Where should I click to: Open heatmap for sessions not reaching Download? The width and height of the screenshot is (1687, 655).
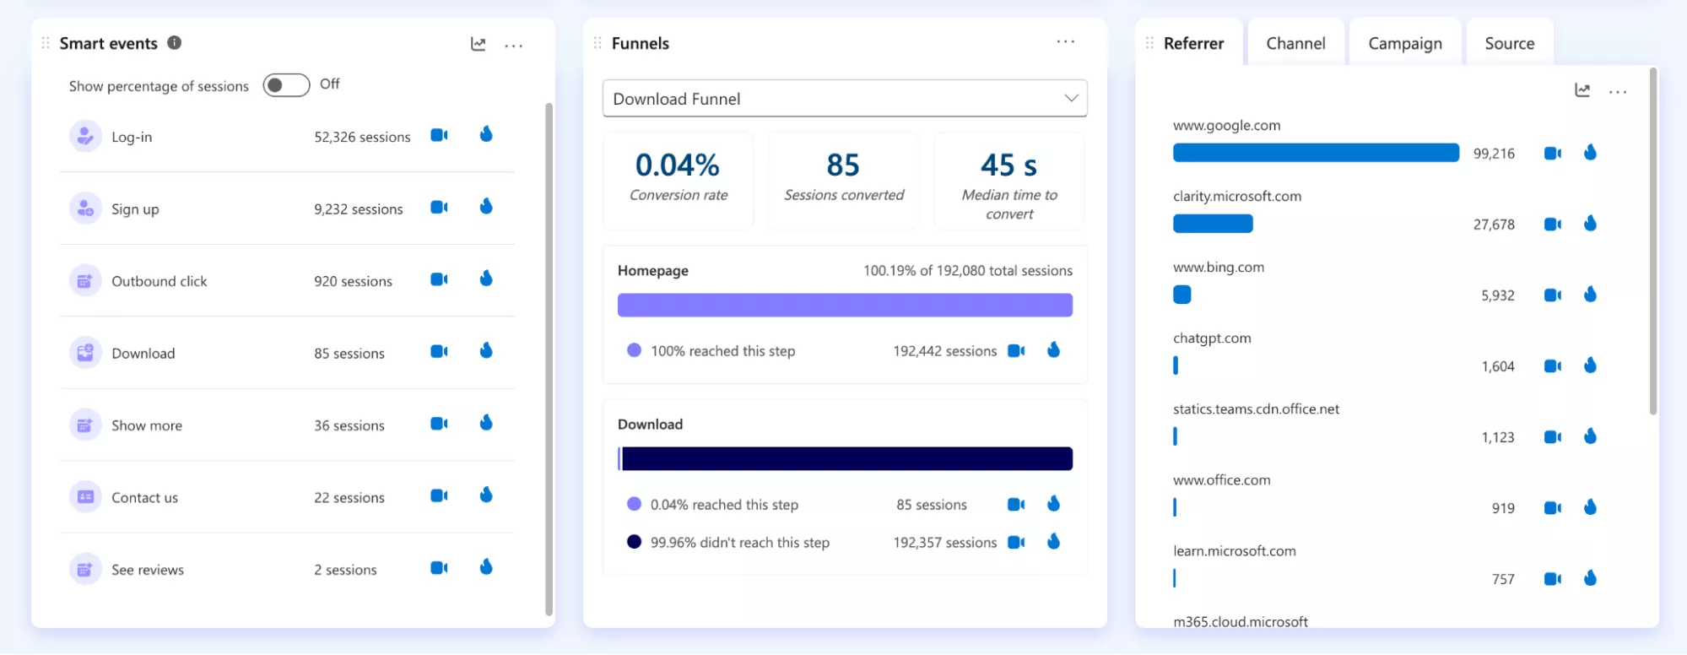coord(1053,542)
